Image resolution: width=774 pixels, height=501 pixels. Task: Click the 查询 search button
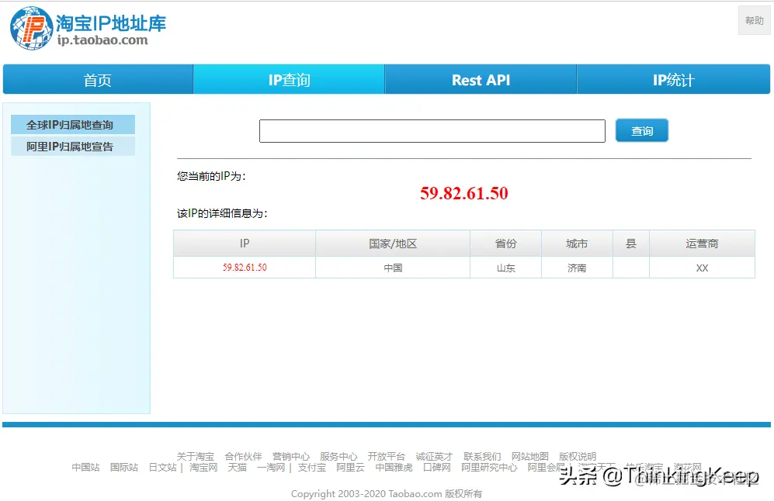[x=641, y=130]
